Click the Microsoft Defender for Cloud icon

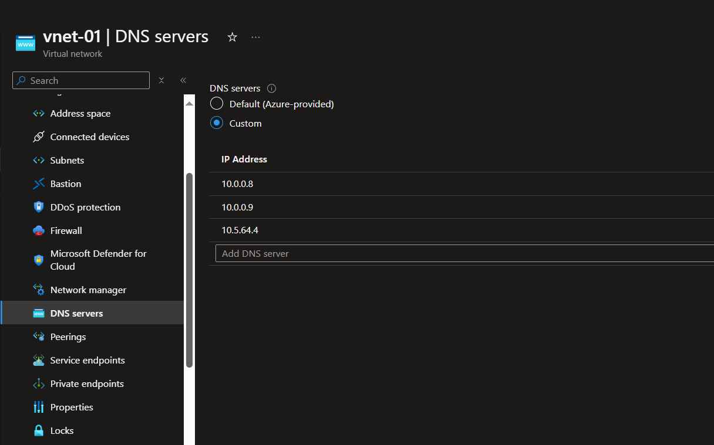click(39, 260)
